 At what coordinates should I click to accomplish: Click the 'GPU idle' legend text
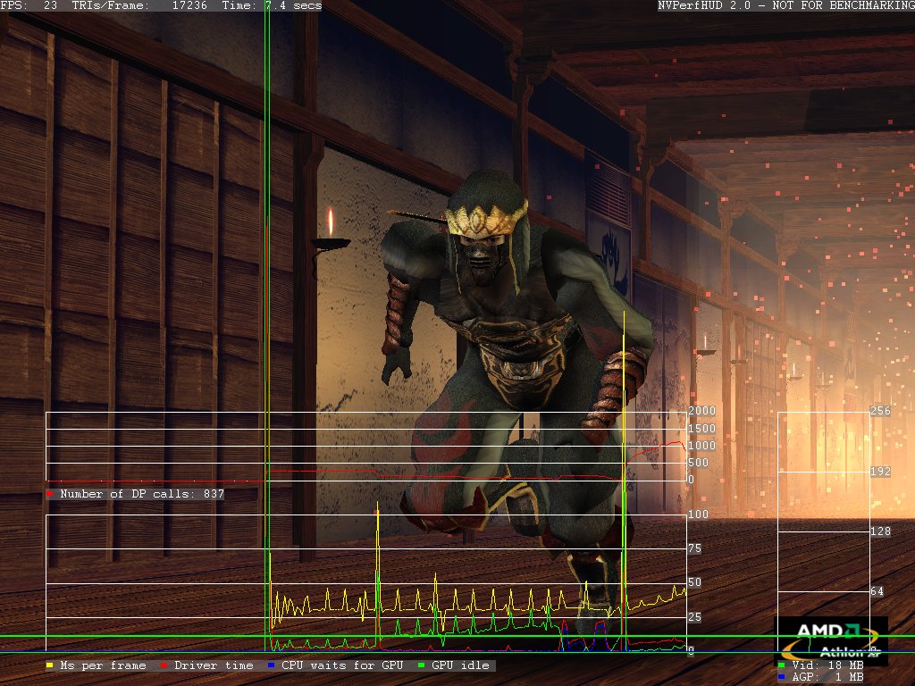tap(460, 665)
